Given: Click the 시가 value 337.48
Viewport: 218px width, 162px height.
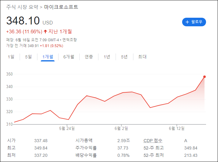Looking at the screenshot, I should tap(41, 141).
